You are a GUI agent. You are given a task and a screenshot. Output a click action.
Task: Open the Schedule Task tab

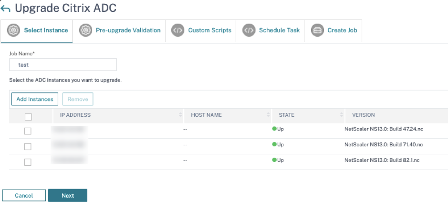click(x=270, y=31)
